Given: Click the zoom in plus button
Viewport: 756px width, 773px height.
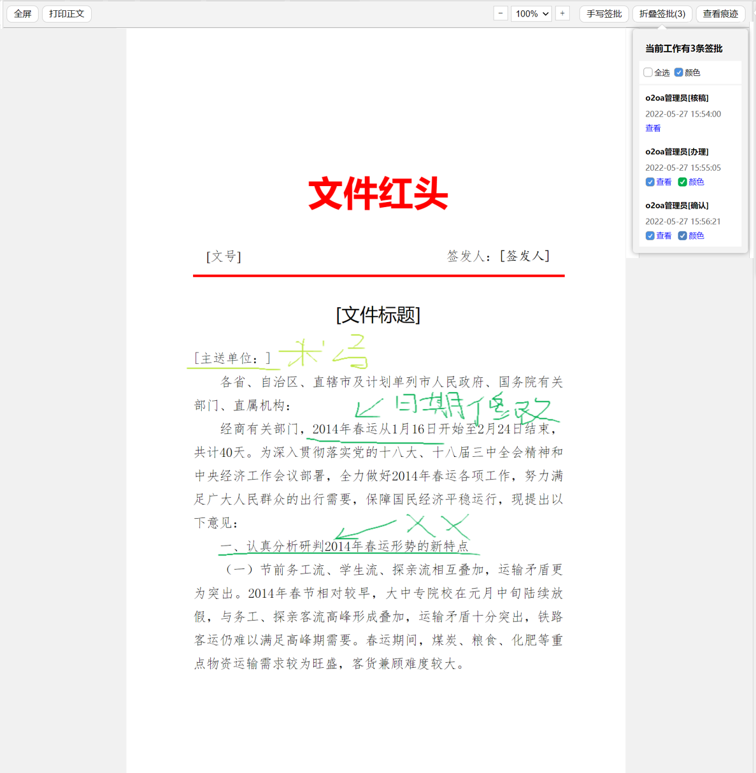Looking at the screenshot, I should [562, 13].
